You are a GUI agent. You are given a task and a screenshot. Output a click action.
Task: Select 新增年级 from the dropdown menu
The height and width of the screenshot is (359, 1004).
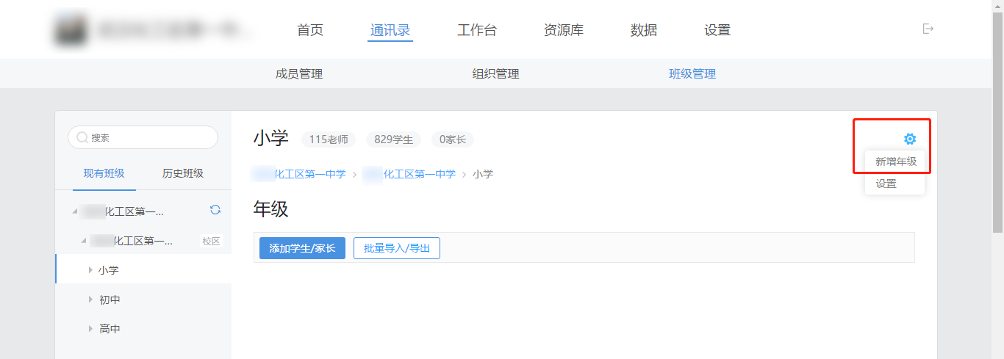(895, 162)
